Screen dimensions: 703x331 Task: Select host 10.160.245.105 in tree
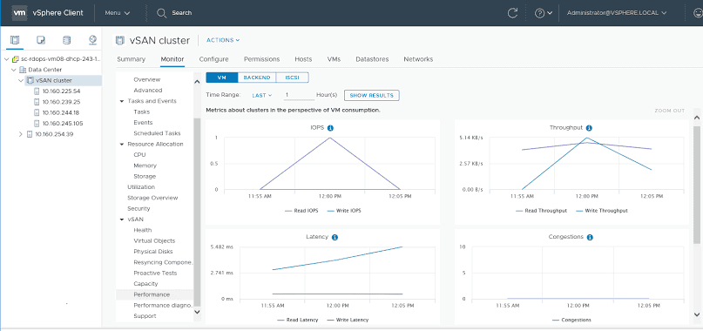tap(63, 124)
